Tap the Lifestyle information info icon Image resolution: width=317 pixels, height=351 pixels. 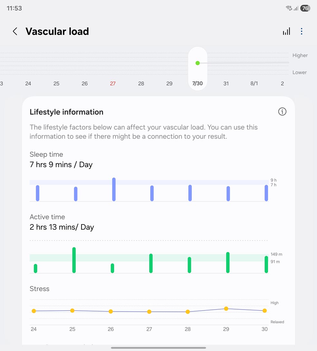pos(282,112)
